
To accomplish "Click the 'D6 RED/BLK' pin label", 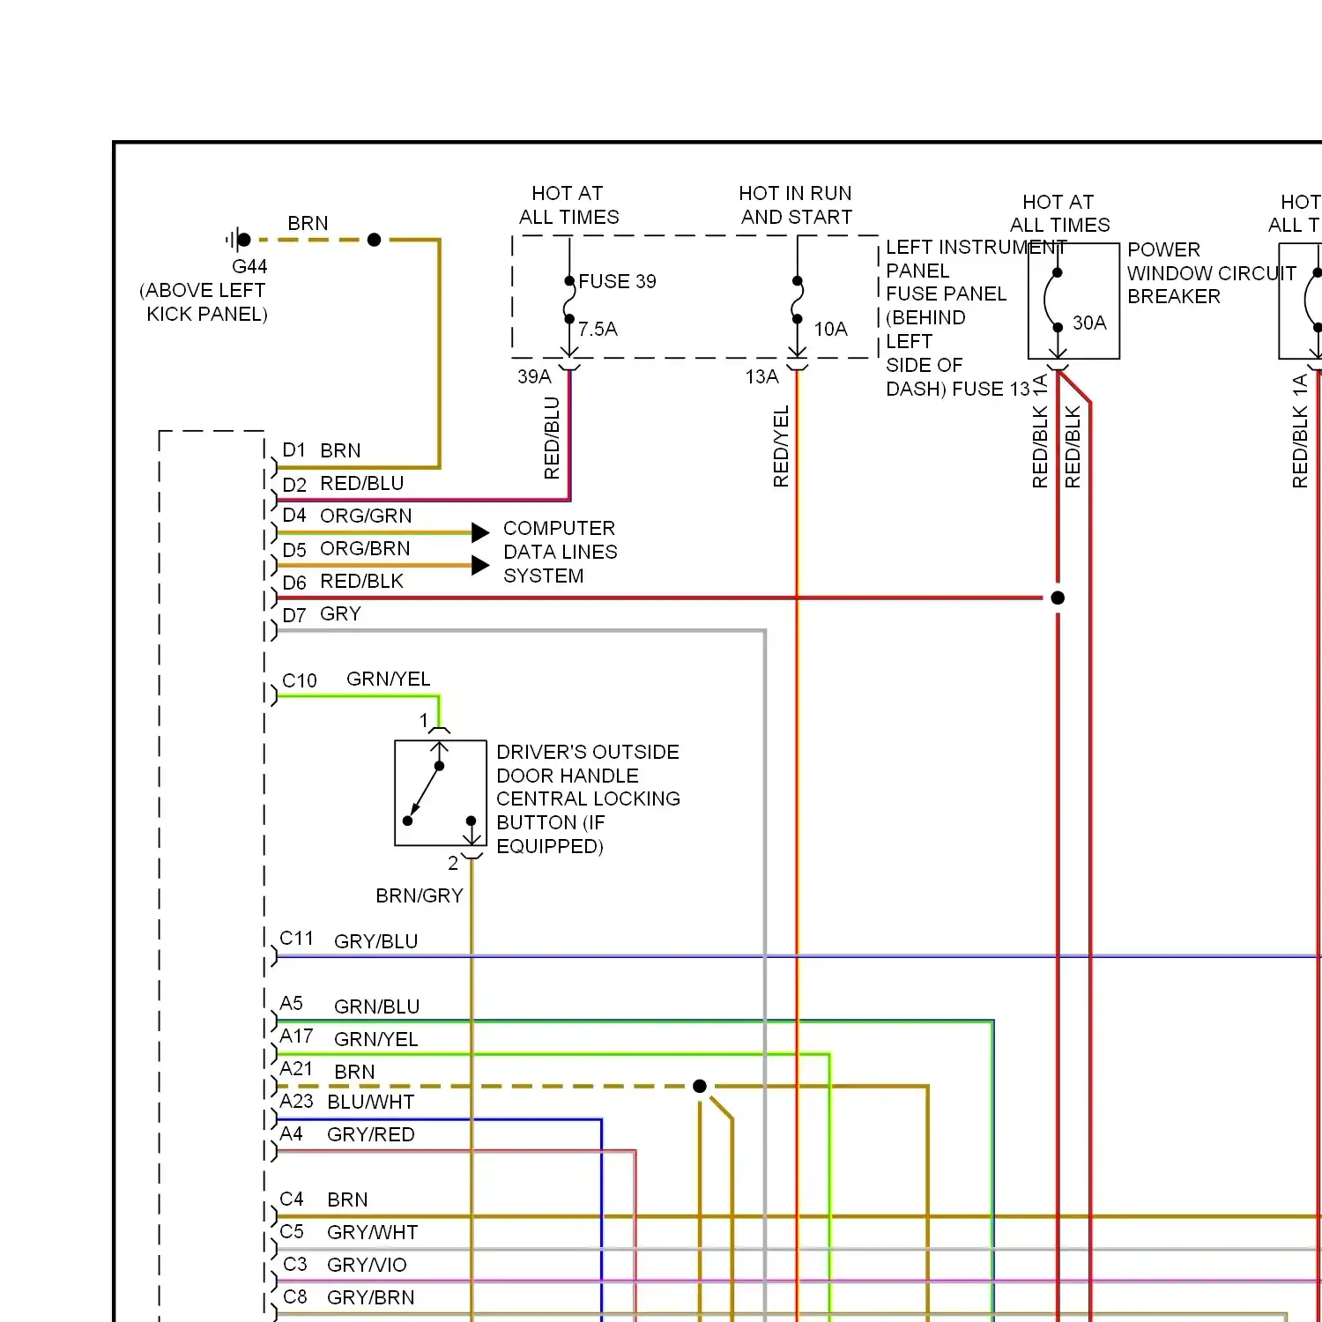I will (x=342, y=582).
